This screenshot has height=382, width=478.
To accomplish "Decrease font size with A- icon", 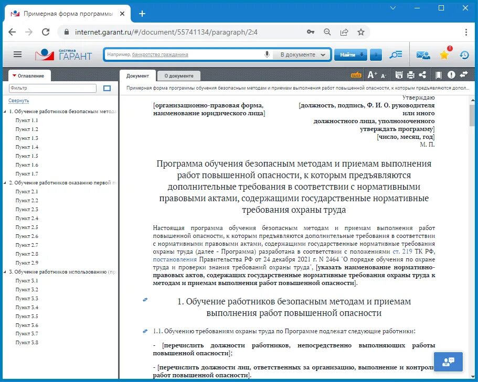I will (x=383, y=75).
